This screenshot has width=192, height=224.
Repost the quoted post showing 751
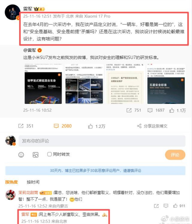click(129, 110)
